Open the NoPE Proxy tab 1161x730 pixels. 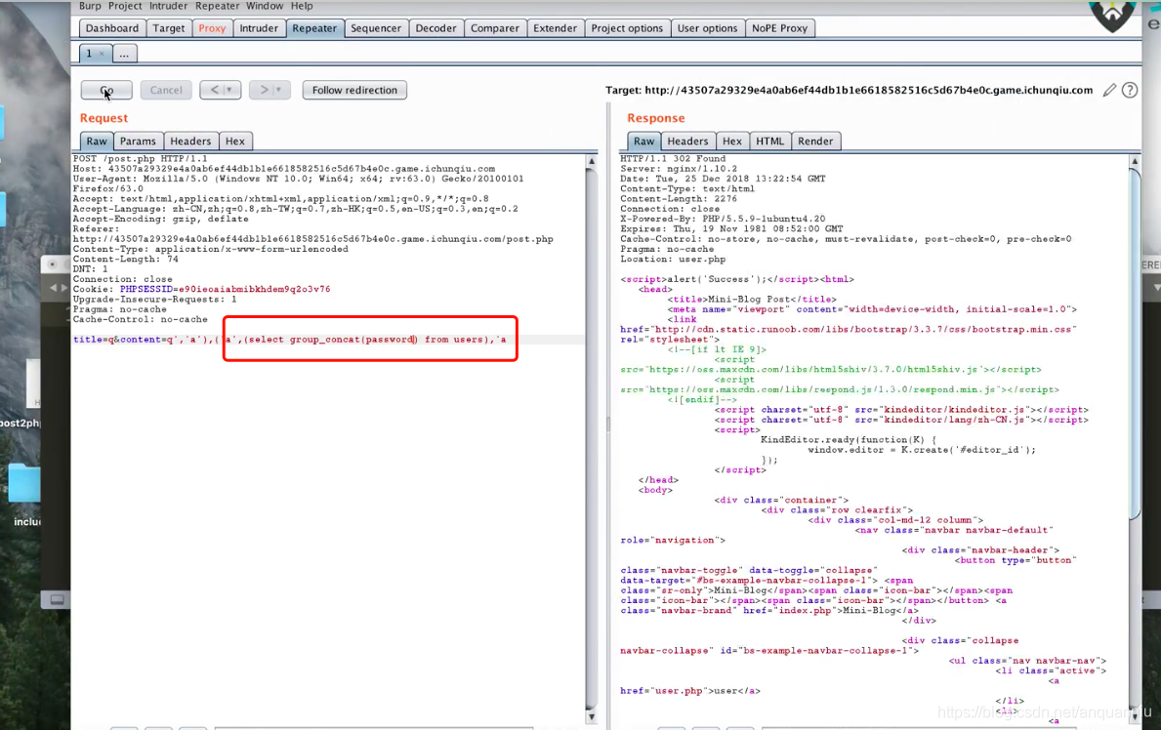[779, 28]
